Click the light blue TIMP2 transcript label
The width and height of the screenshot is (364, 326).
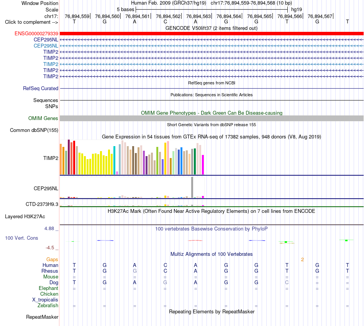51,64
